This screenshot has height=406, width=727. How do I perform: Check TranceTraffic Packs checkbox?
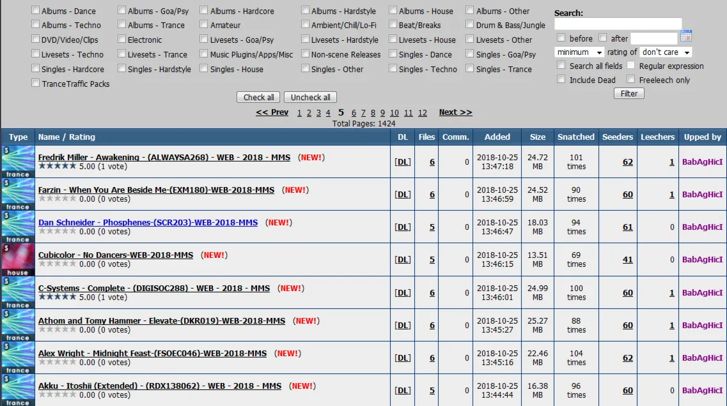coord(35,83)
